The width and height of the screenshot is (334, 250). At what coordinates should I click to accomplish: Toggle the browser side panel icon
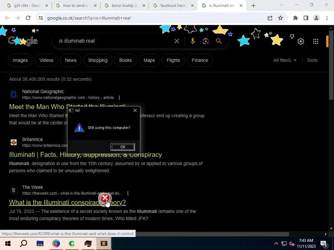(306, 18)
